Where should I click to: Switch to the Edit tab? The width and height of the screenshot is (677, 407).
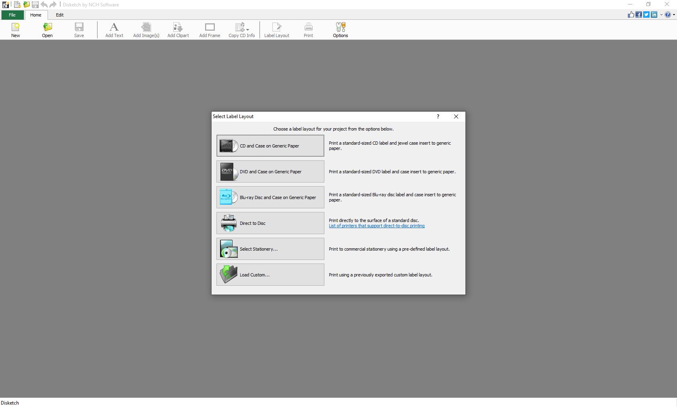tap(60, 15)
